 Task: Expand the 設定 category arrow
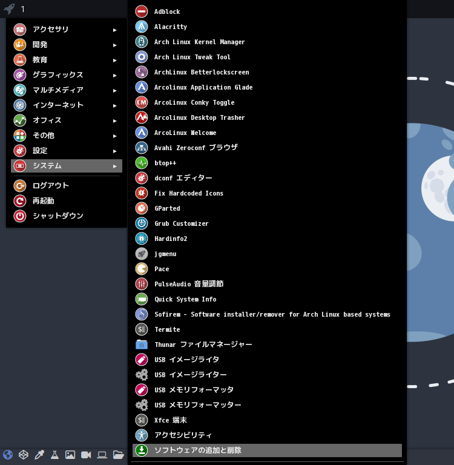coord(114,151)
